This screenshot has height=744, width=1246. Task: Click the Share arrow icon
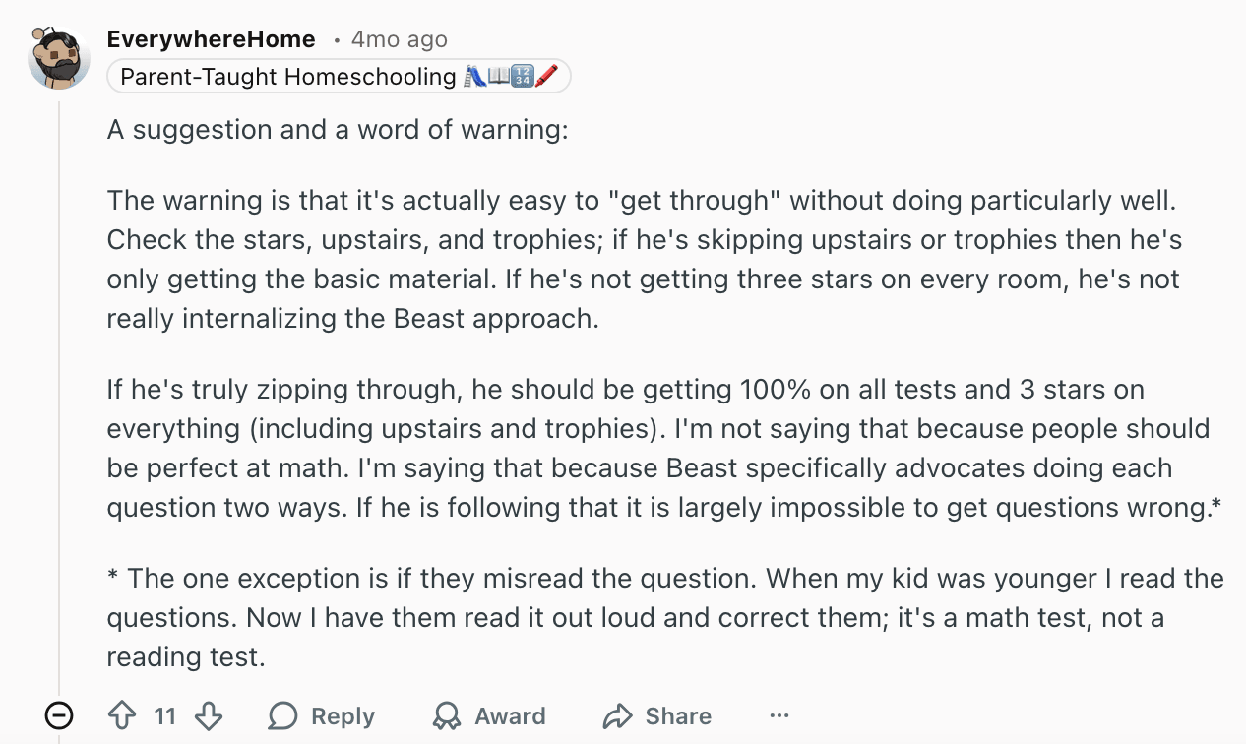pyautogui.click(x=619, y=716)
